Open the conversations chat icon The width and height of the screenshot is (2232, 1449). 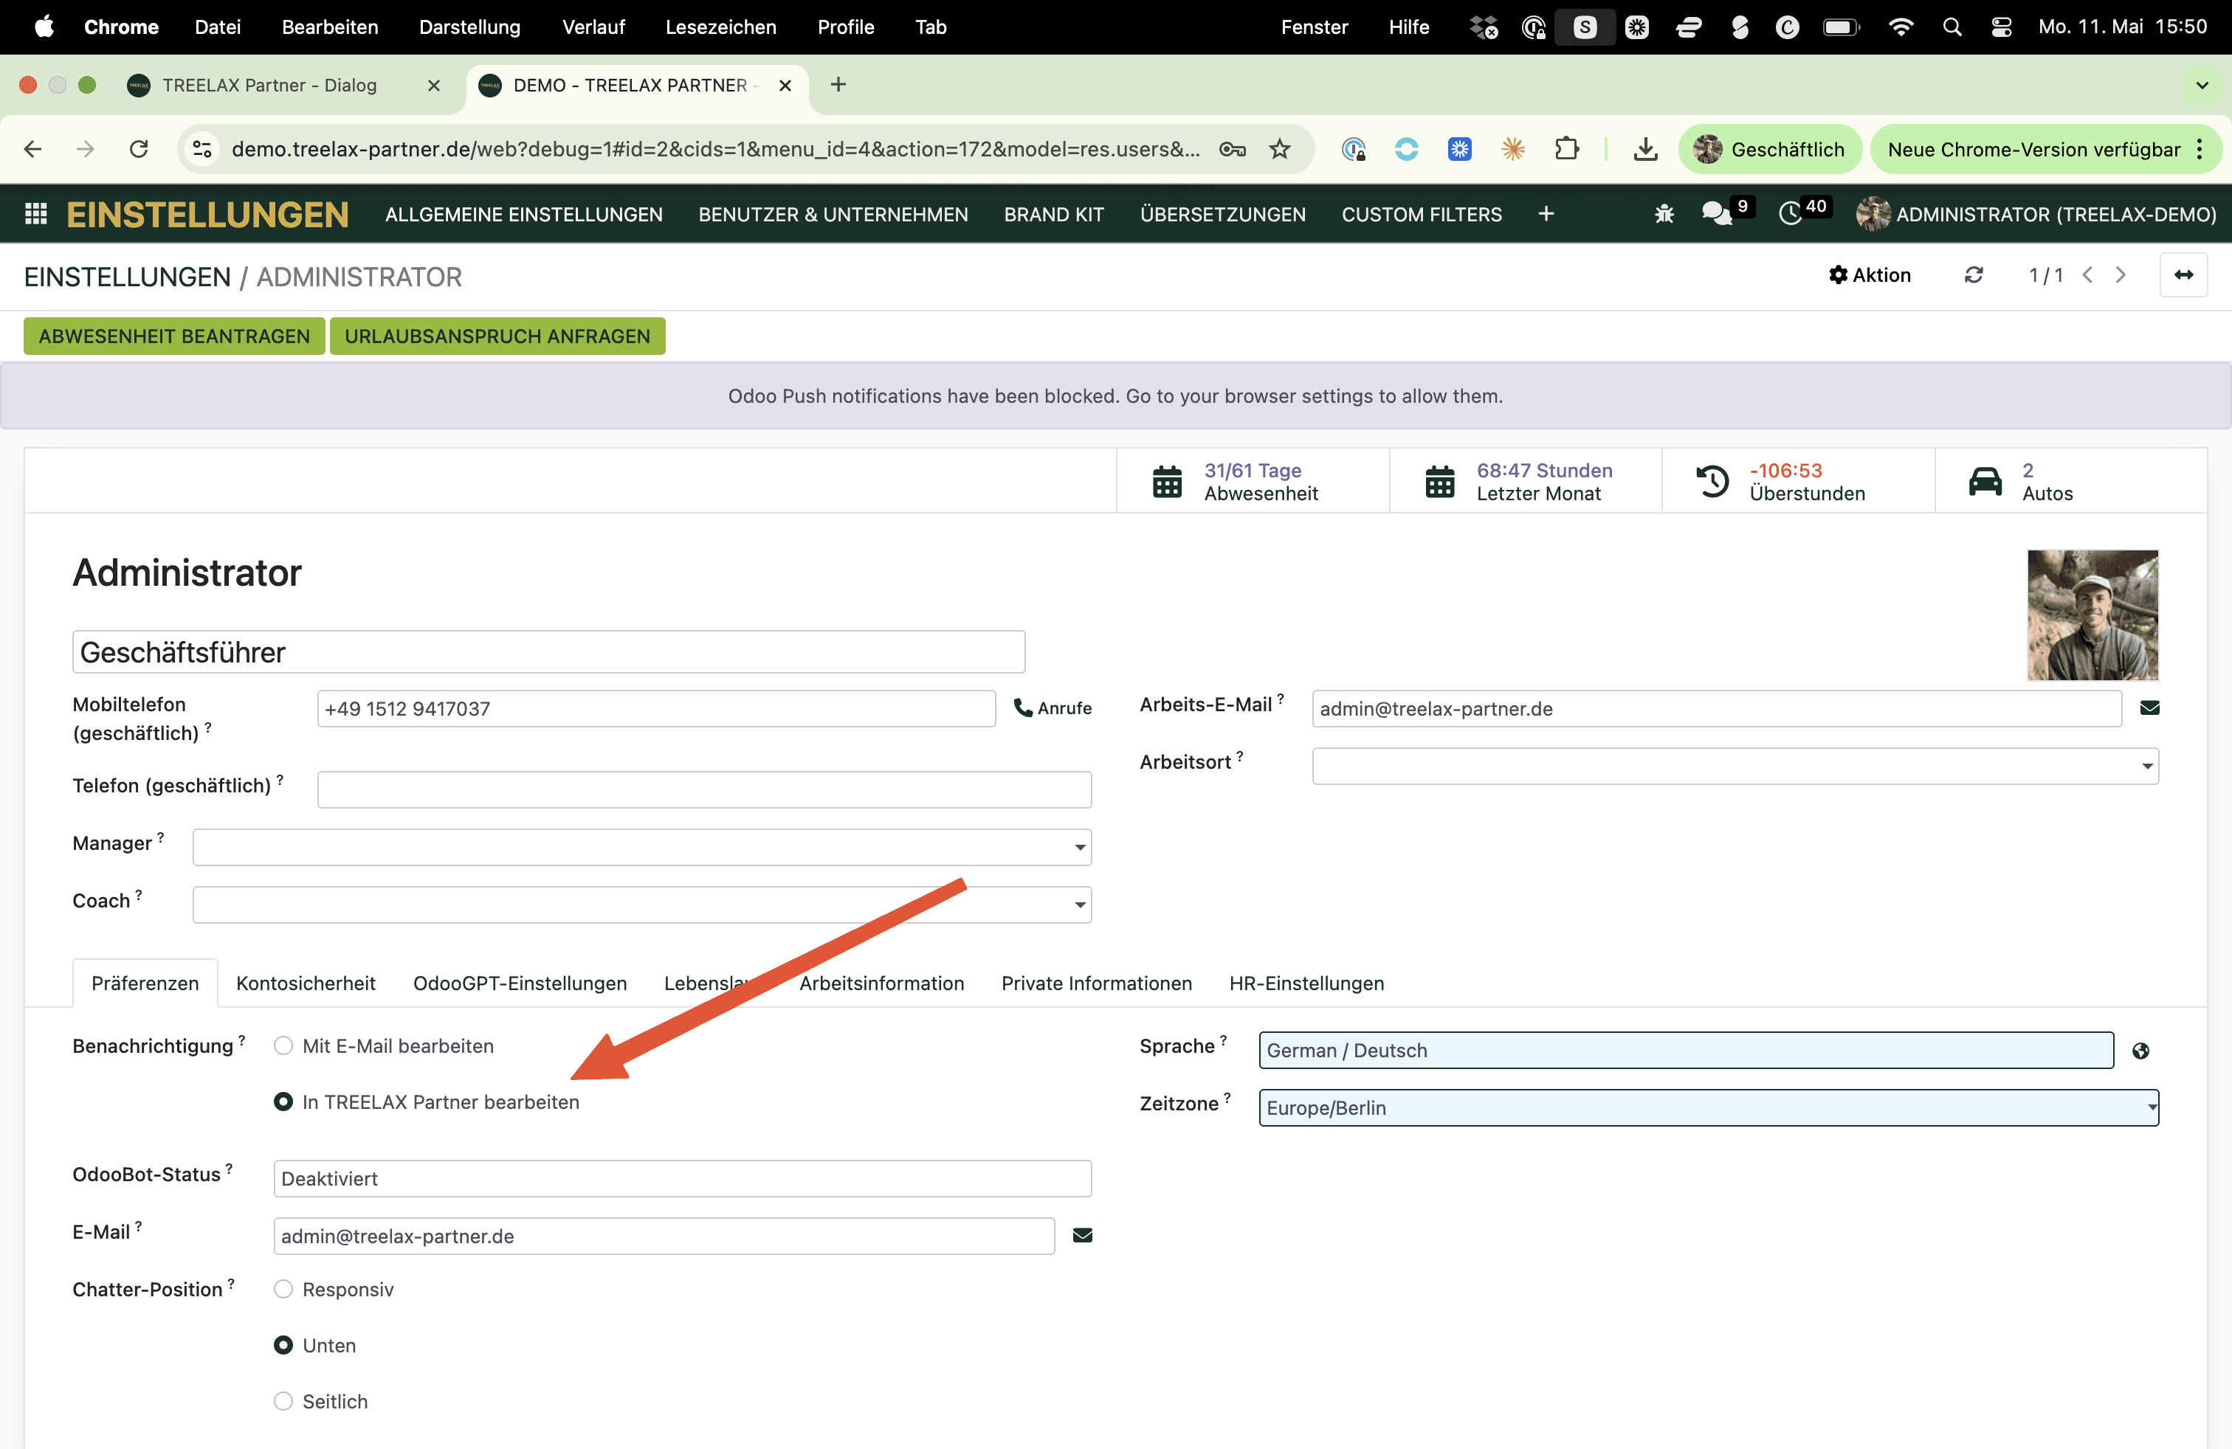click(x=1716, y=215)
